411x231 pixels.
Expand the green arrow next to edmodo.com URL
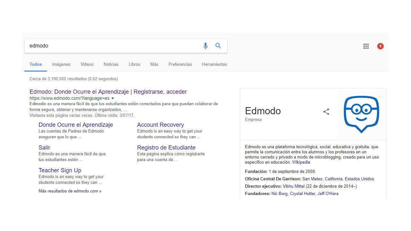pyautogui.click(x=113, y=98)
